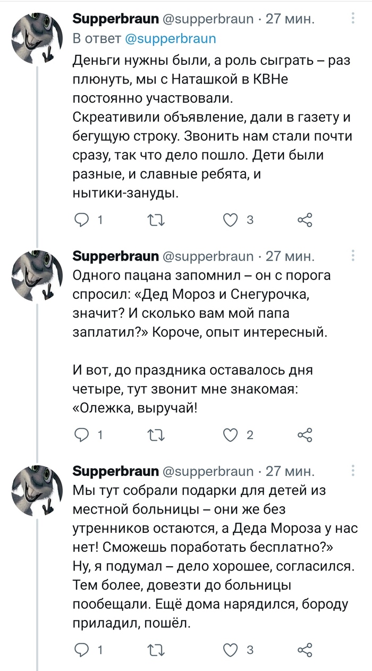Like the last tweet about больницы
Viewport: 372px width, 671px height.
(x=230, y=650)
